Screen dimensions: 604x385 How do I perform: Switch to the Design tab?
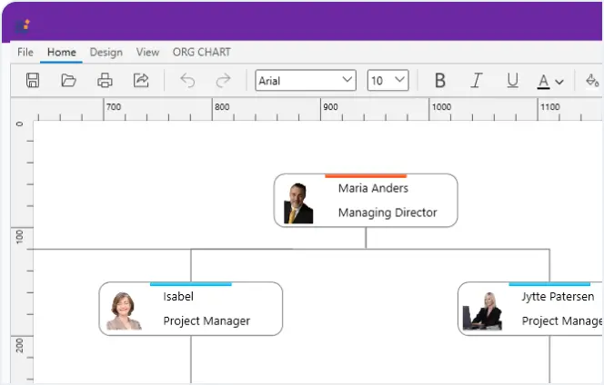pyautogui.click(x=106, y=52)
